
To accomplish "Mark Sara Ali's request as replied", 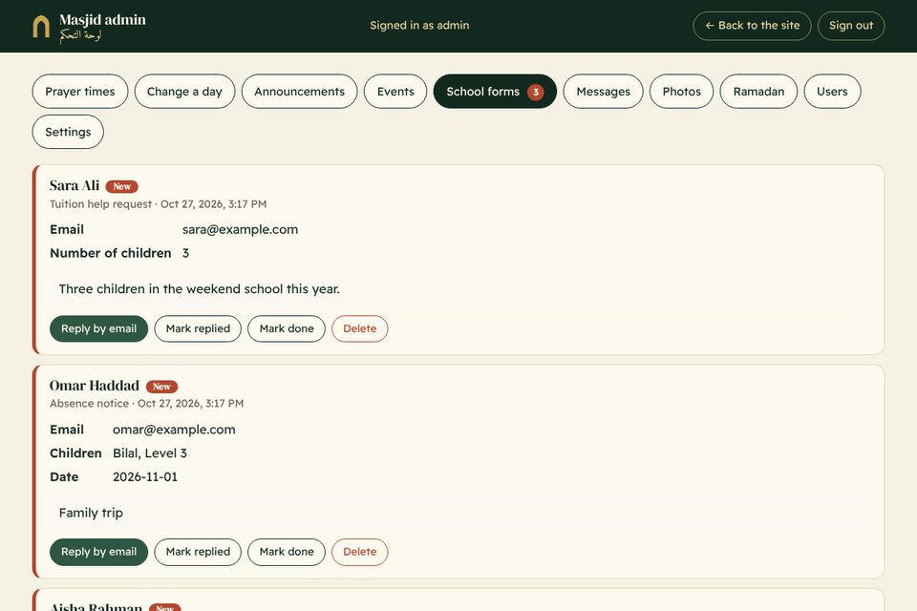I will (198, 328).
